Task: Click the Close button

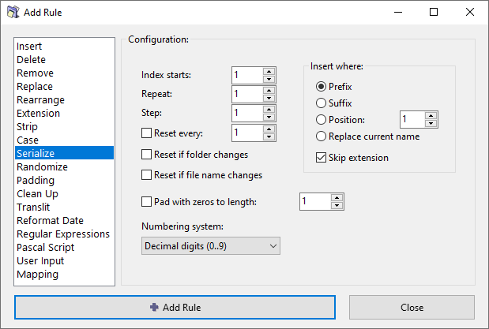Action: 412,307
